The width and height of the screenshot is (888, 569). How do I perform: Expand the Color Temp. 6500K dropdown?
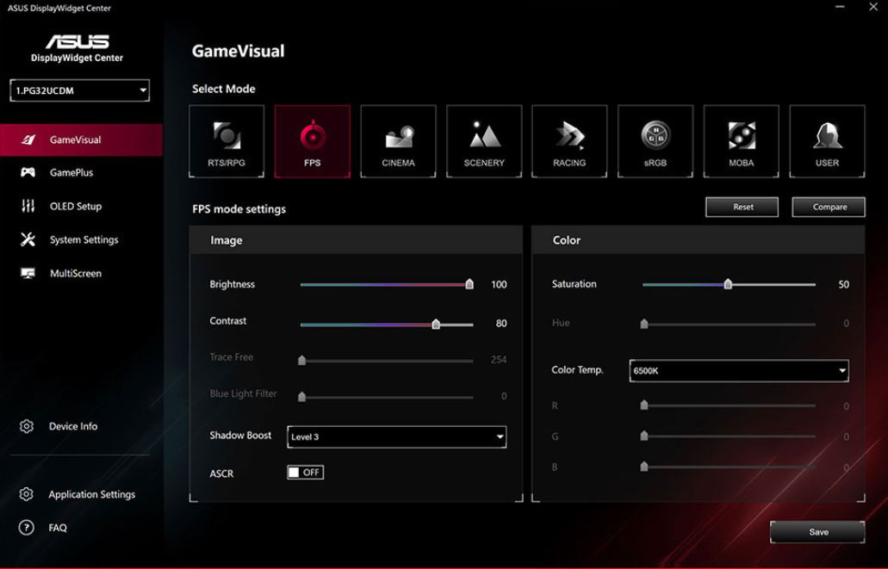click(739, 371)
